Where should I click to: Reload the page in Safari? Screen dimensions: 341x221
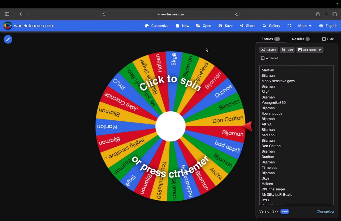point(237,14)
